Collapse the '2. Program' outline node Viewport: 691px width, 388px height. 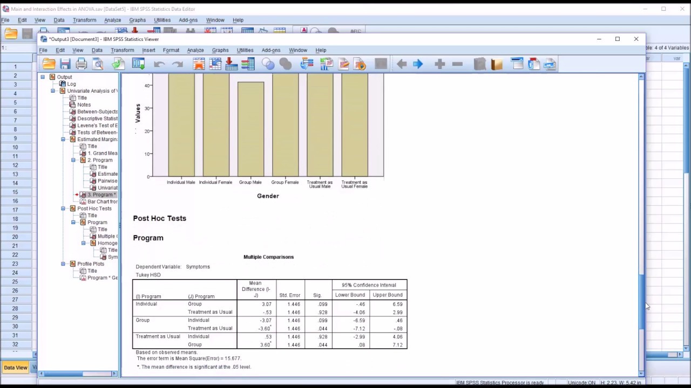click(x=73, y=160)
